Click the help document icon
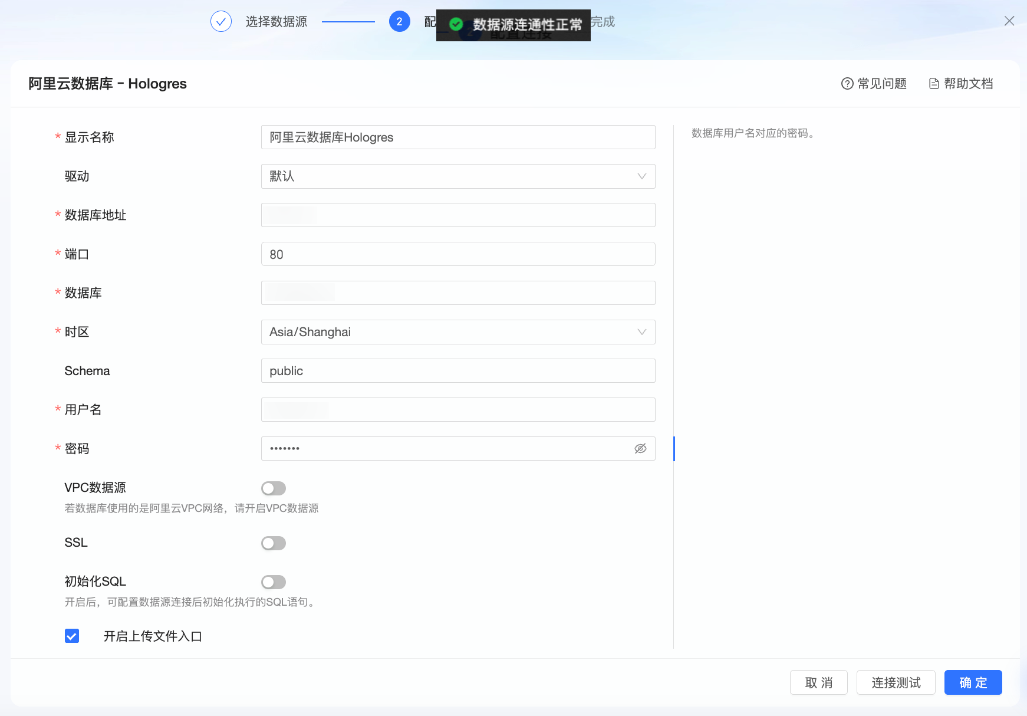The image size is (1027, 716). click(934, 84)
